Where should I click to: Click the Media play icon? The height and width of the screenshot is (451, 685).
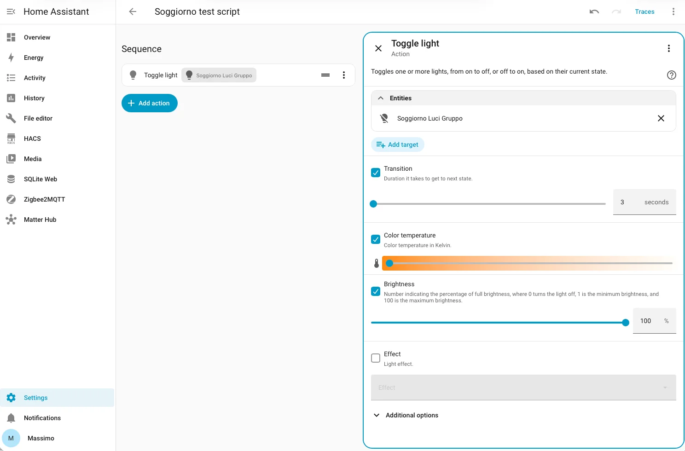click(x=11, y=159)
